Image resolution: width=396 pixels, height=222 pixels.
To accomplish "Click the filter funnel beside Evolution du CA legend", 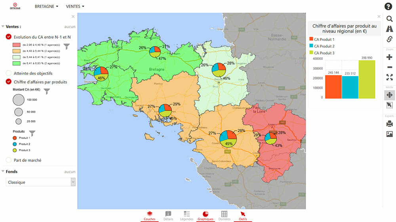I will [67, 46].
